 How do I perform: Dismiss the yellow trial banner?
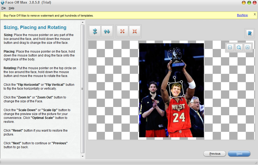point(255,14)
